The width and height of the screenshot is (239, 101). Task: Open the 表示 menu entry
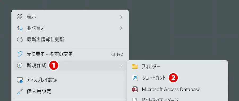pyautogui.click(x=70, y=17)
